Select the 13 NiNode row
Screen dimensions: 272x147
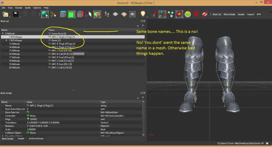tap(73, 44)
